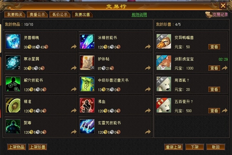Switch to the 我要购买 tab
232x155 pixels.
15,14
